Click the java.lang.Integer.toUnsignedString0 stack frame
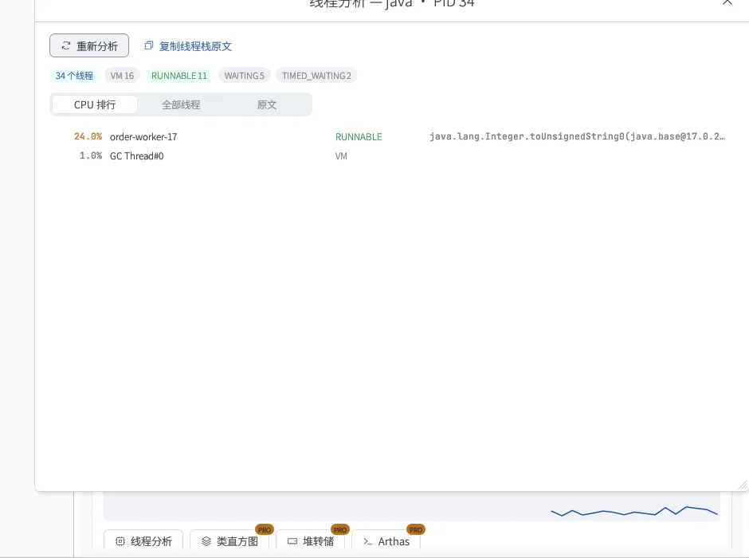The height and width of the screenshot is (558, 749). (577, 136)
